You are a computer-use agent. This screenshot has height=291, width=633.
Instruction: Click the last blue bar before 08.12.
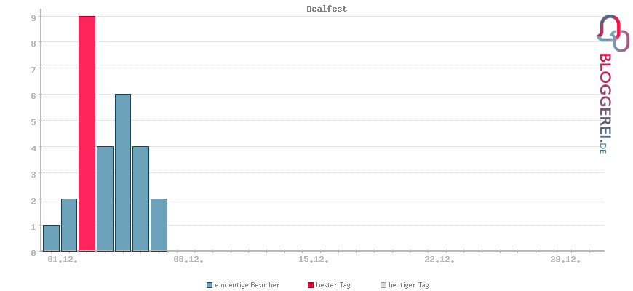point(159,225)
